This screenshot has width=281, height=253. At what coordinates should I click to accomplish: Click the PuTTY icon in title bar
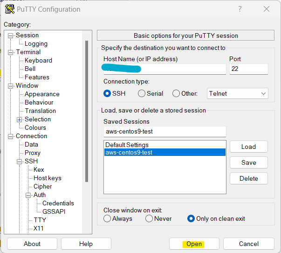10,9
